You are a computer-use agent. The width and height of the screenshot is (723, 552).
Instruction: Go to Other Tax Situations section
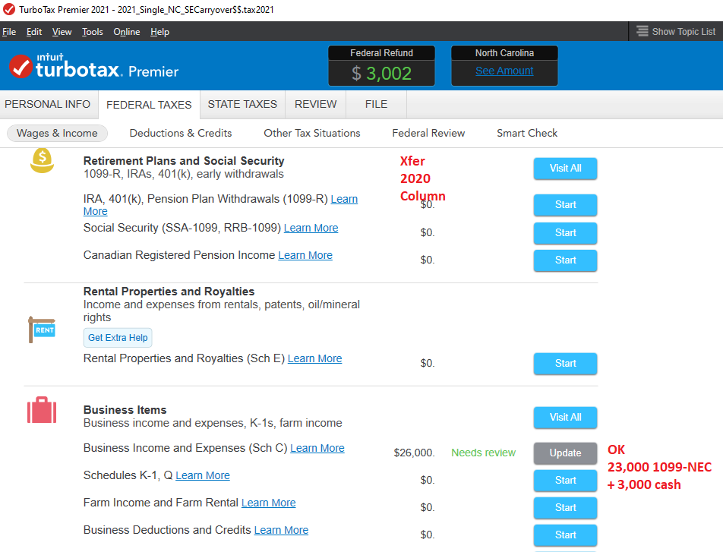coord(312,134)
